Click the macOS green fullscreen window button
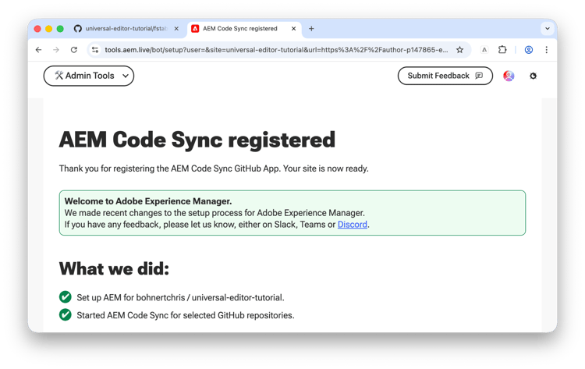 tap(60, 29)
